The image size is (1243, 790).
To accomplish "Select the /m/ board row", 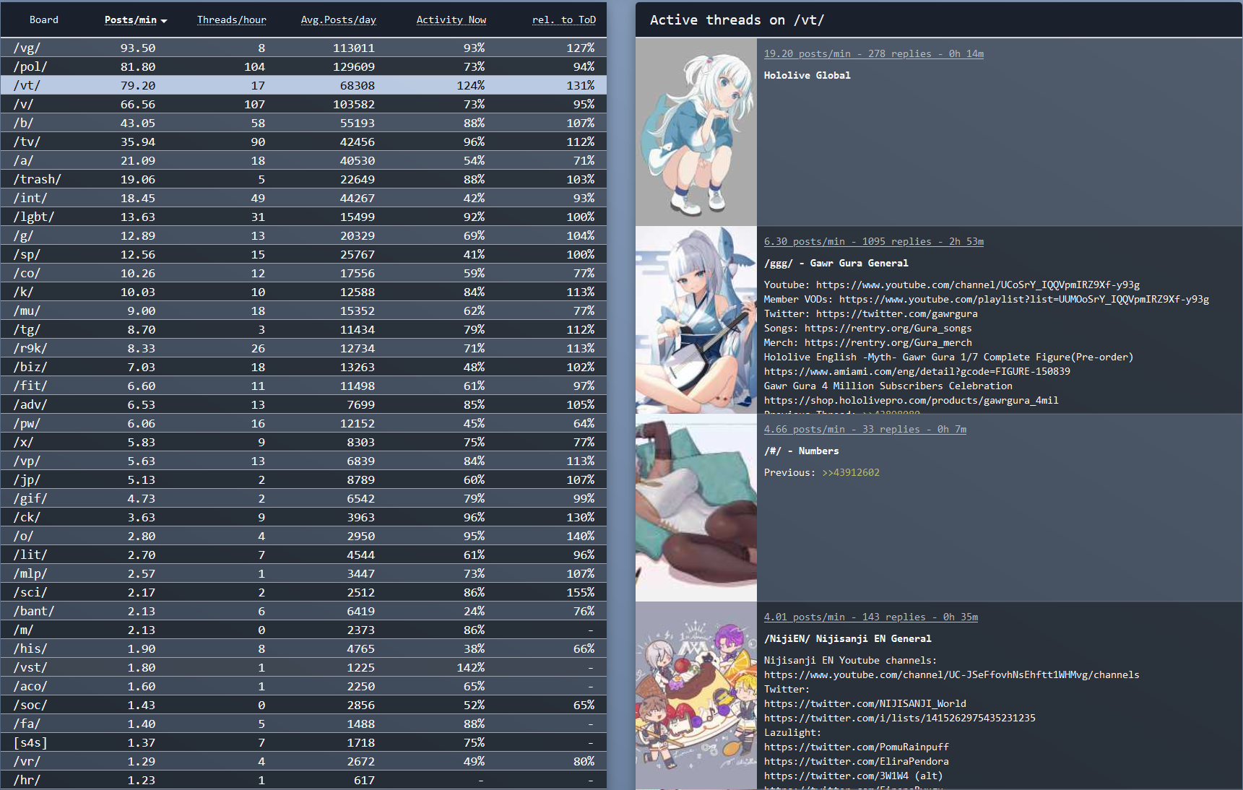I will [303, 630].
